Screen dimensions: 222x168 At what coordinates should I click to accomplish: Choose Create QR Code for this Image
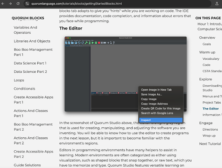coord(161,108)
